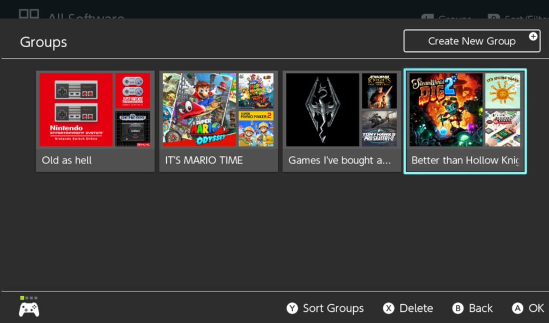Click the X button Delete icon
Image resolution: width=549 pixels, height=323 pixels.
[388, 309]
